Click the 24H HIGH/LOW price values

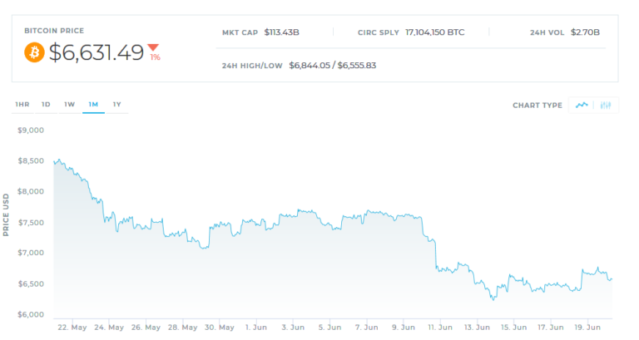pyautogui.click(x=333, y=66)
